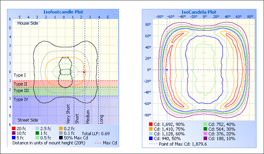The height and width of the screenshot is (154, 264).
Task: Select the House Side label
Action: (28, 23)
